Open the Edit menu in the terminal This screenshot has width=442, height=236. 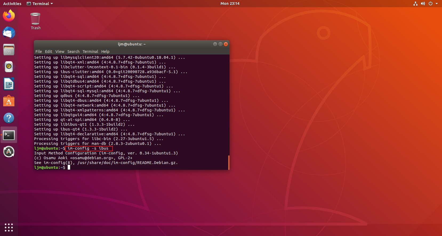[x=49, y=52]
